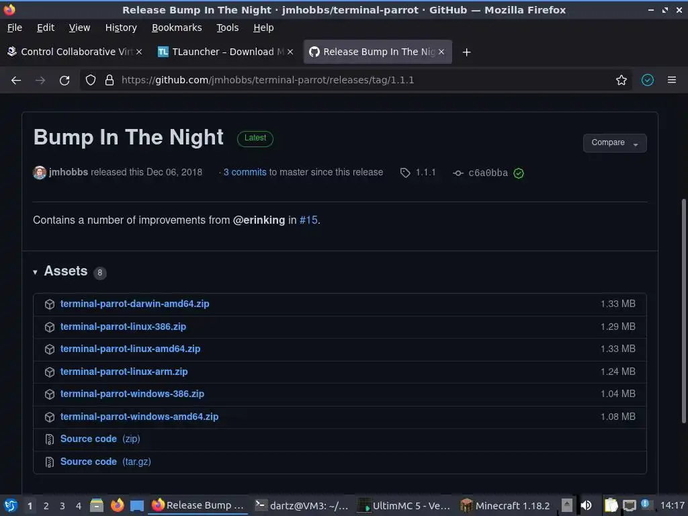Open file manager from taskbar
Viewport: 688px width, 516px height.
click(x=97, y=505)
